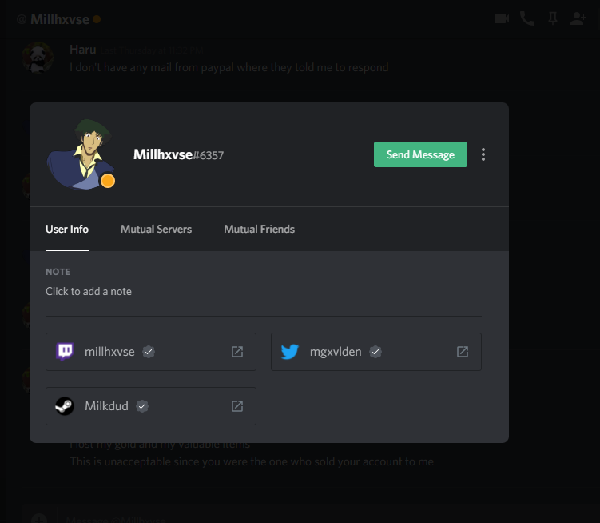This screenshot has height=523, width=600.
Task: Click the mgxvlden Twitter account name
Action: coord(336,352)
